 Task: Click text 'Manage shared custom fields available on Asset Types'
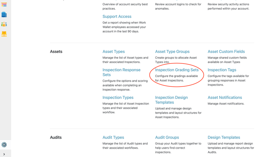pos(227,60)
